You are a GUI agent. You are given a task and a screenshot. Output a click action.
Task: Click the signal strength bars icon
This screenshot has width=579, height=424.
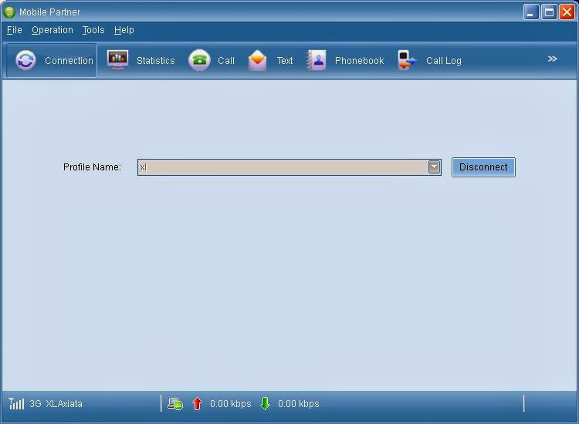pyautogui.click(x=16, y=404)
